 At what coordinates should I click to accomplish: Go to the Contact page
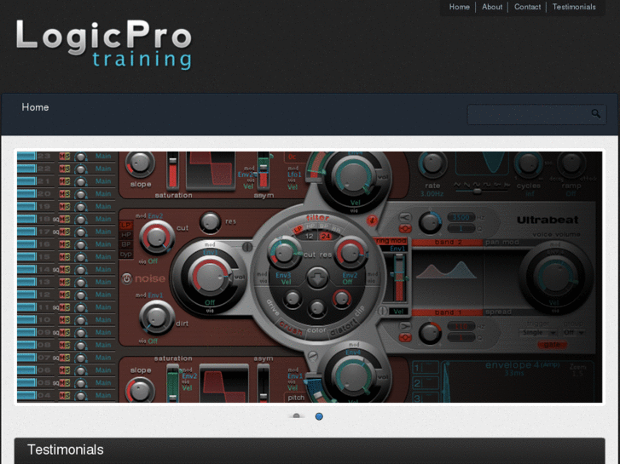pyautogui.click(x=527, y=7)
